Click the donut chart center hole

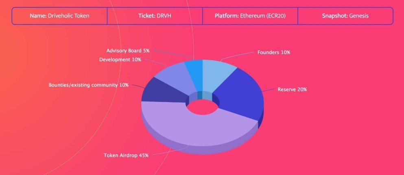click(x=202, y=107)
